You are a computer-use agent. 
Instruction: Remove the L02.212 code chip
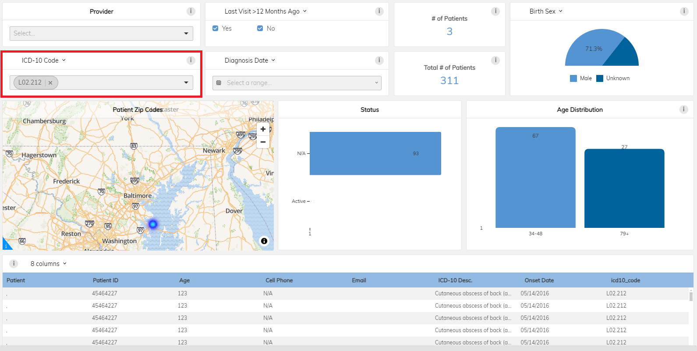[x=50, y=82]
